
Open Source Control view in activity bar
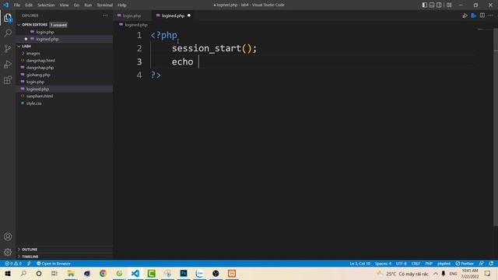[x=8, y=48]
